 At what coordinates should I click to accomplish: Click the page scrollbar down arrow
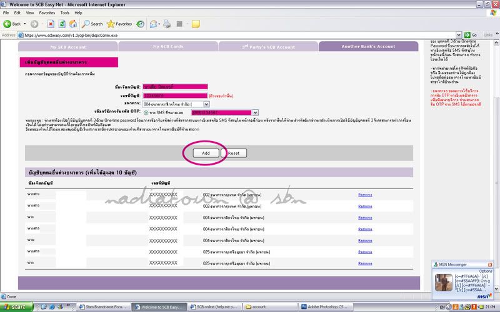click(x=497, y=289)
